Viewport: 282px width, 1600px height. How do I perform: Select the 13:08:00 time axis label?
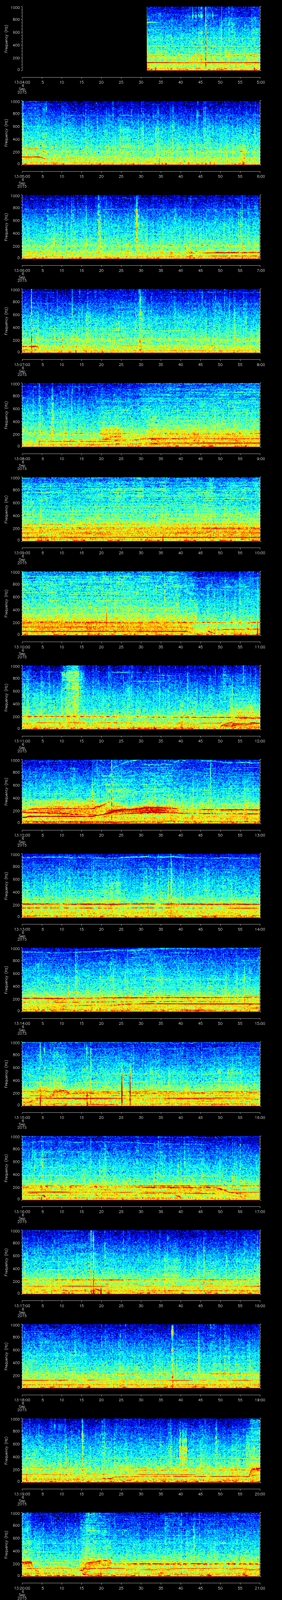[22, 458]
